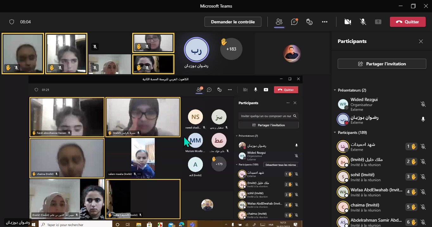
Task: Toggle muted mic icon on chaima (Invité) row
Action: pos(423,207)
